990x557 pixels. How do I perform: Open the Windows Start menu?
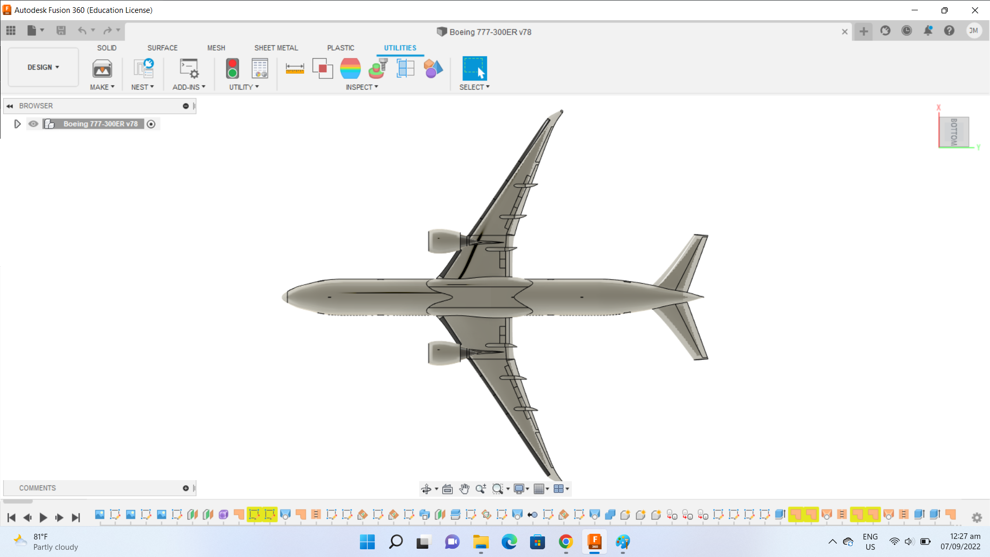[367, 542]
